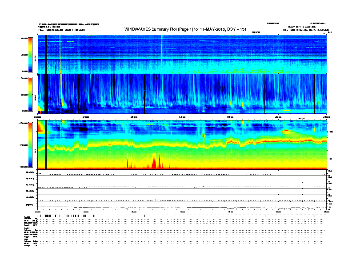This screenshot has height=272, width=352.
Task: Click the 10 label on TNR right axis
Action: 330,159
